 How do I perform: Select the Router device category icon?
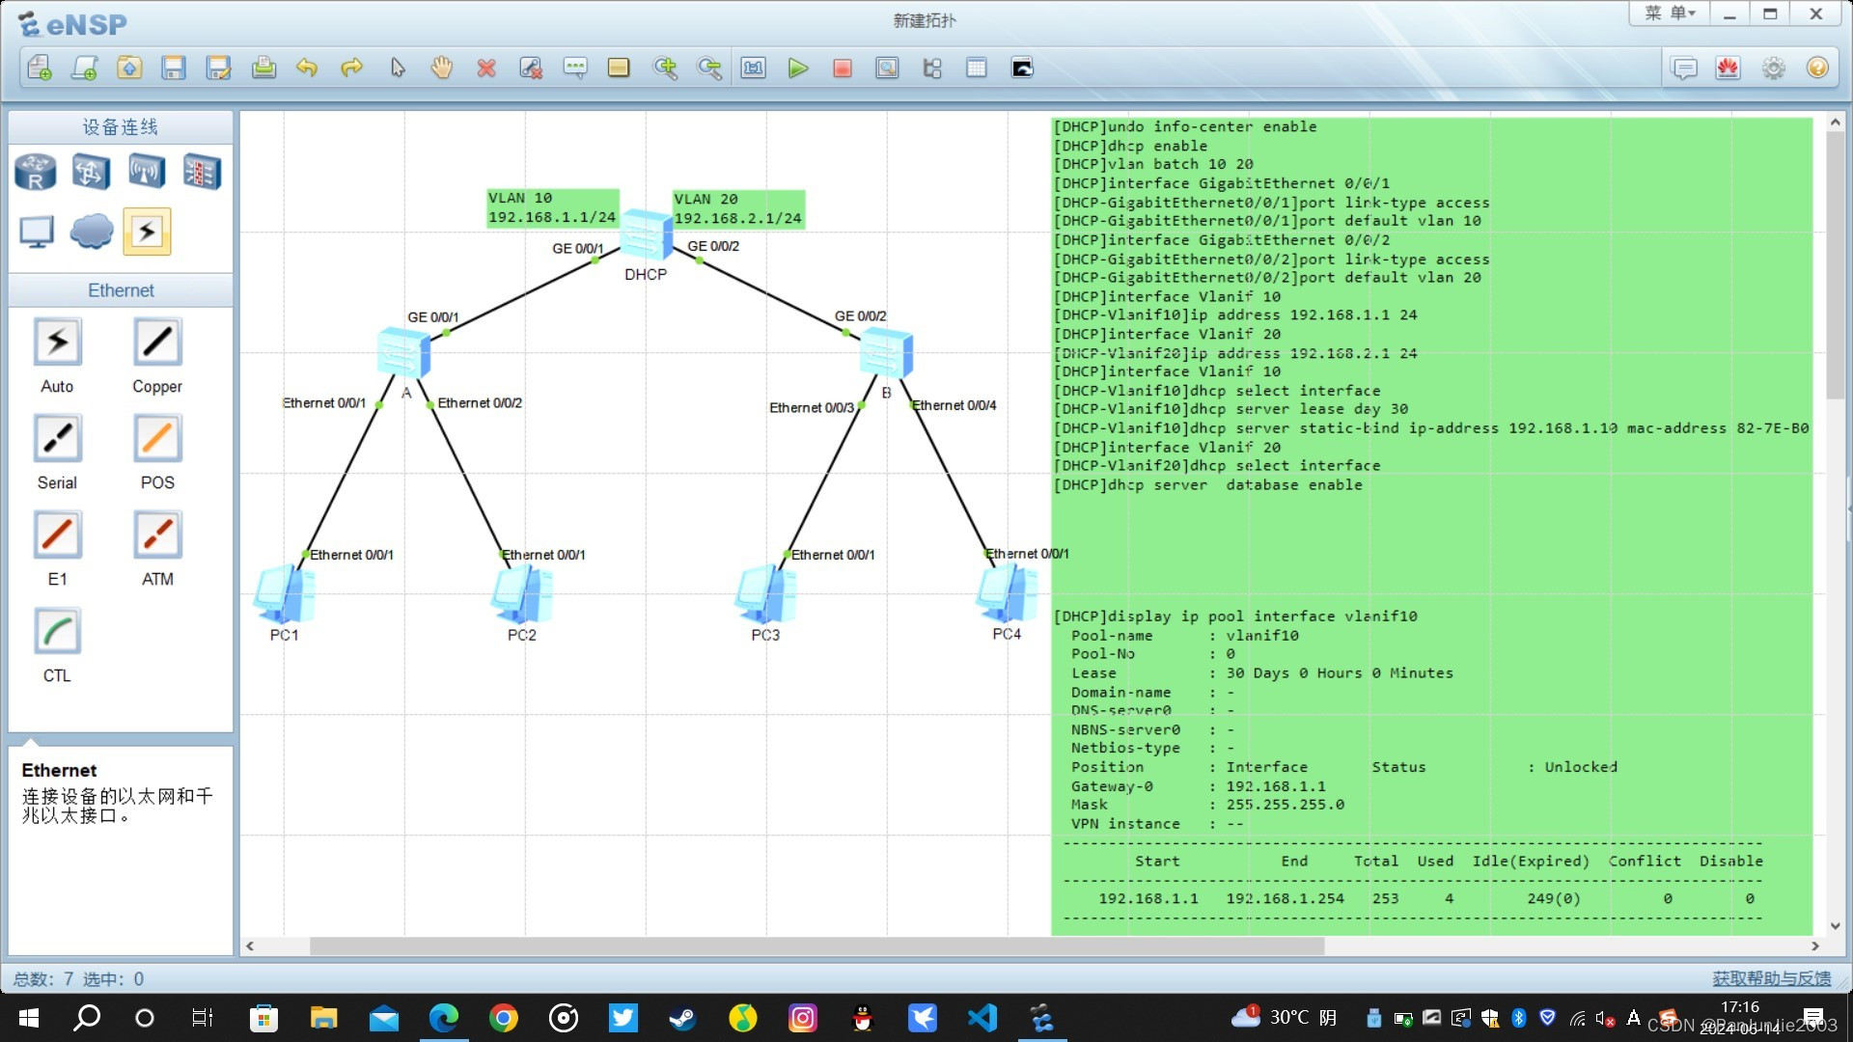(x=36, y=173)
